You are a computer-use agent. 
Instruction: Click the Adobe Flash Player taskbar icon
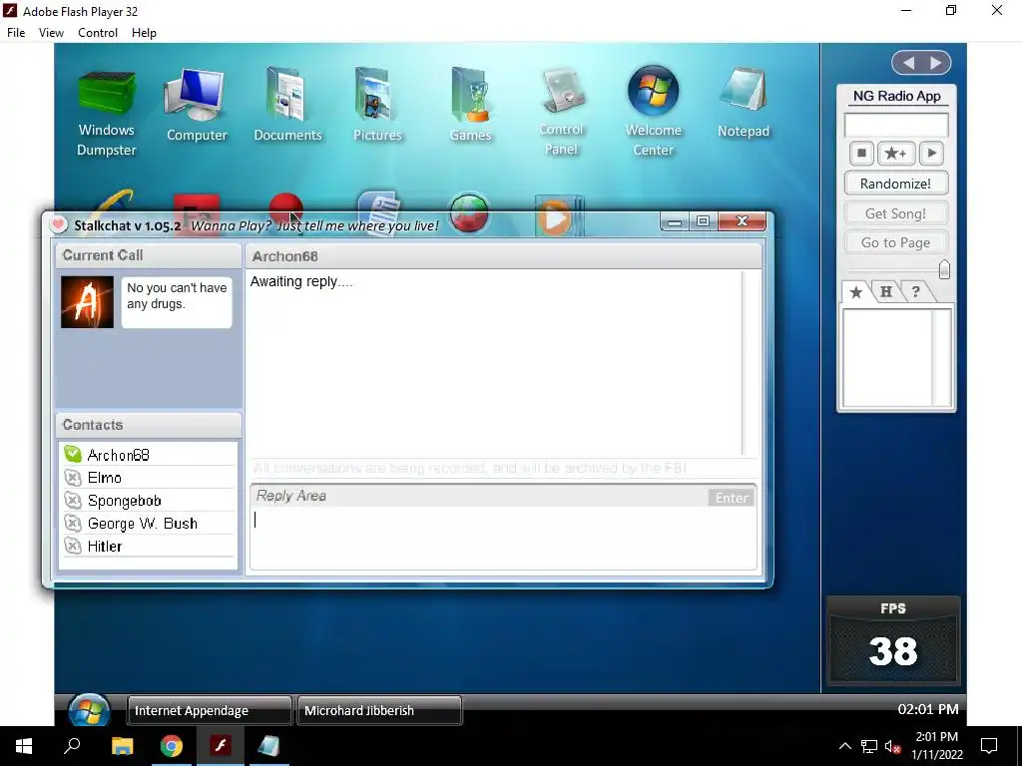(x=221, y=746)
